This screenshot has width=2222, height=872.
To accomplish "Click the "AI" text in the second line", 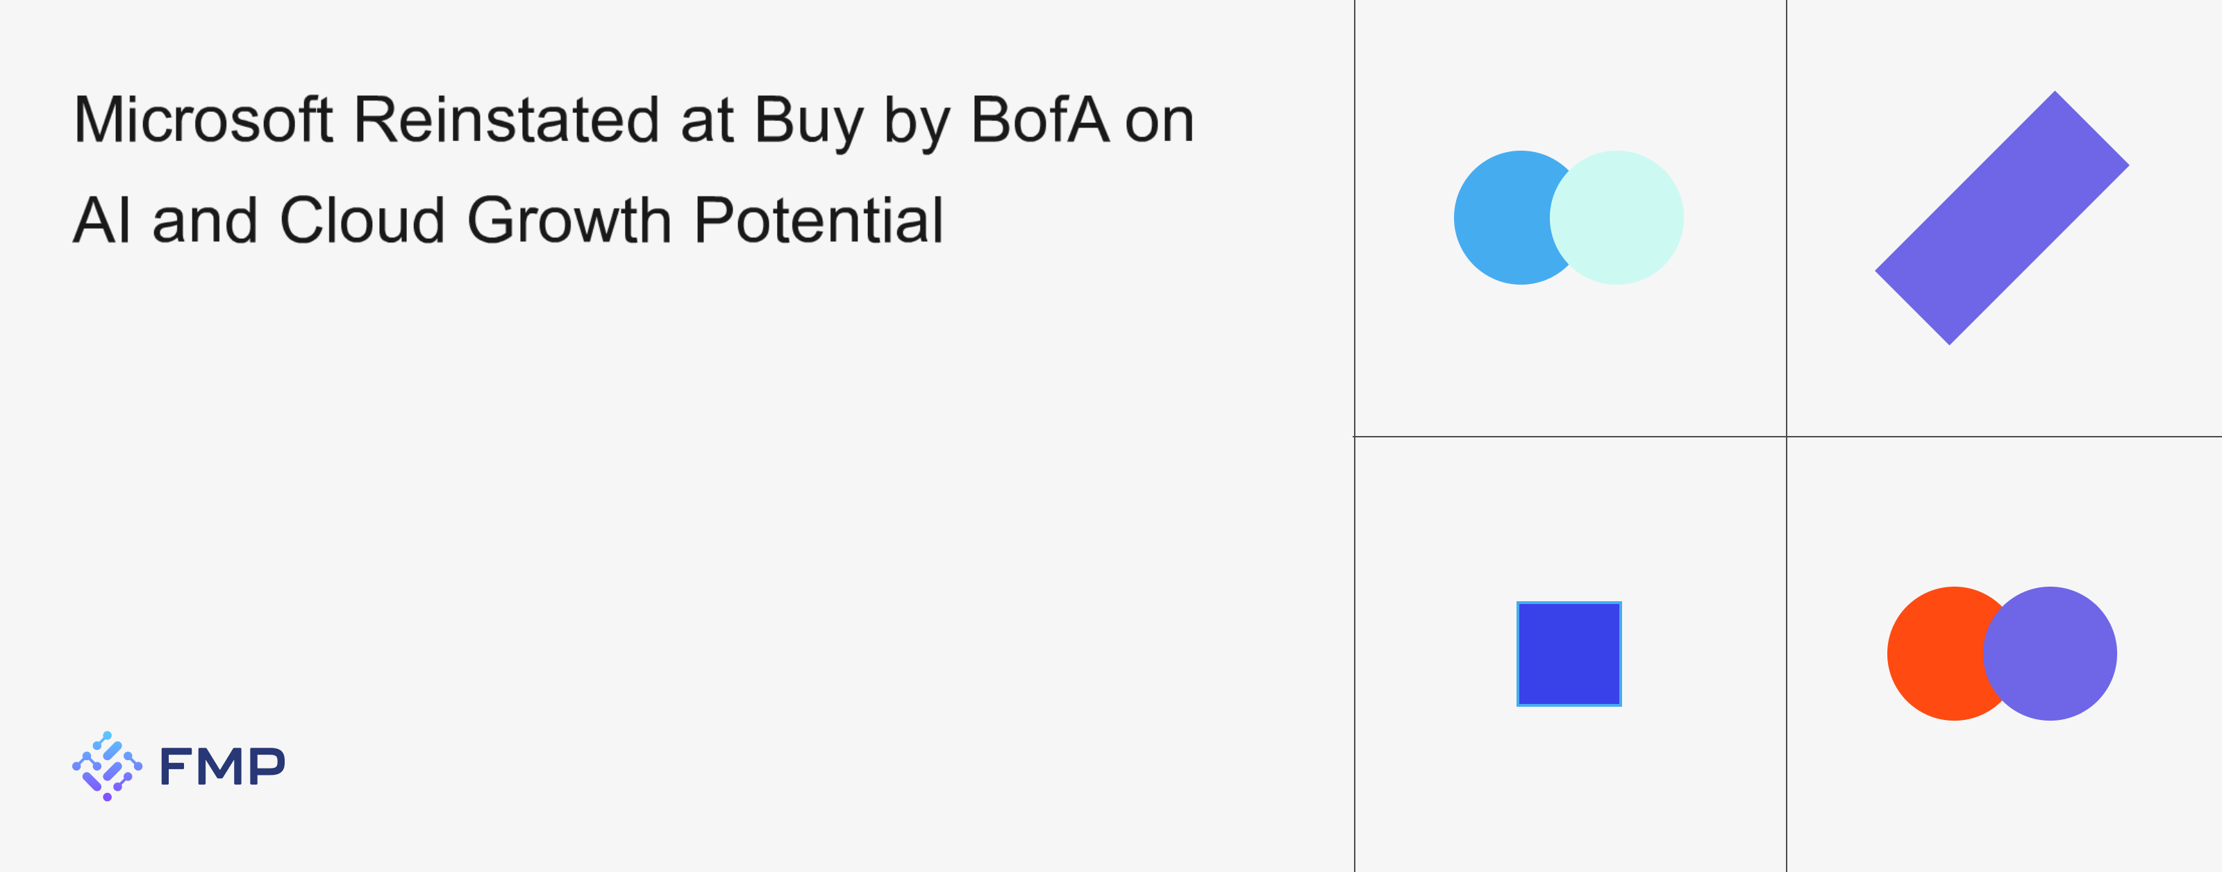I will [x=102, y=221].
